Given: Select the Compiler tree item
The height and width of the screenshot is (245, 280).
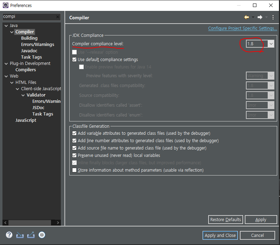Looking at the screenshot, I should pyautogui.click(x=25, y=32).
